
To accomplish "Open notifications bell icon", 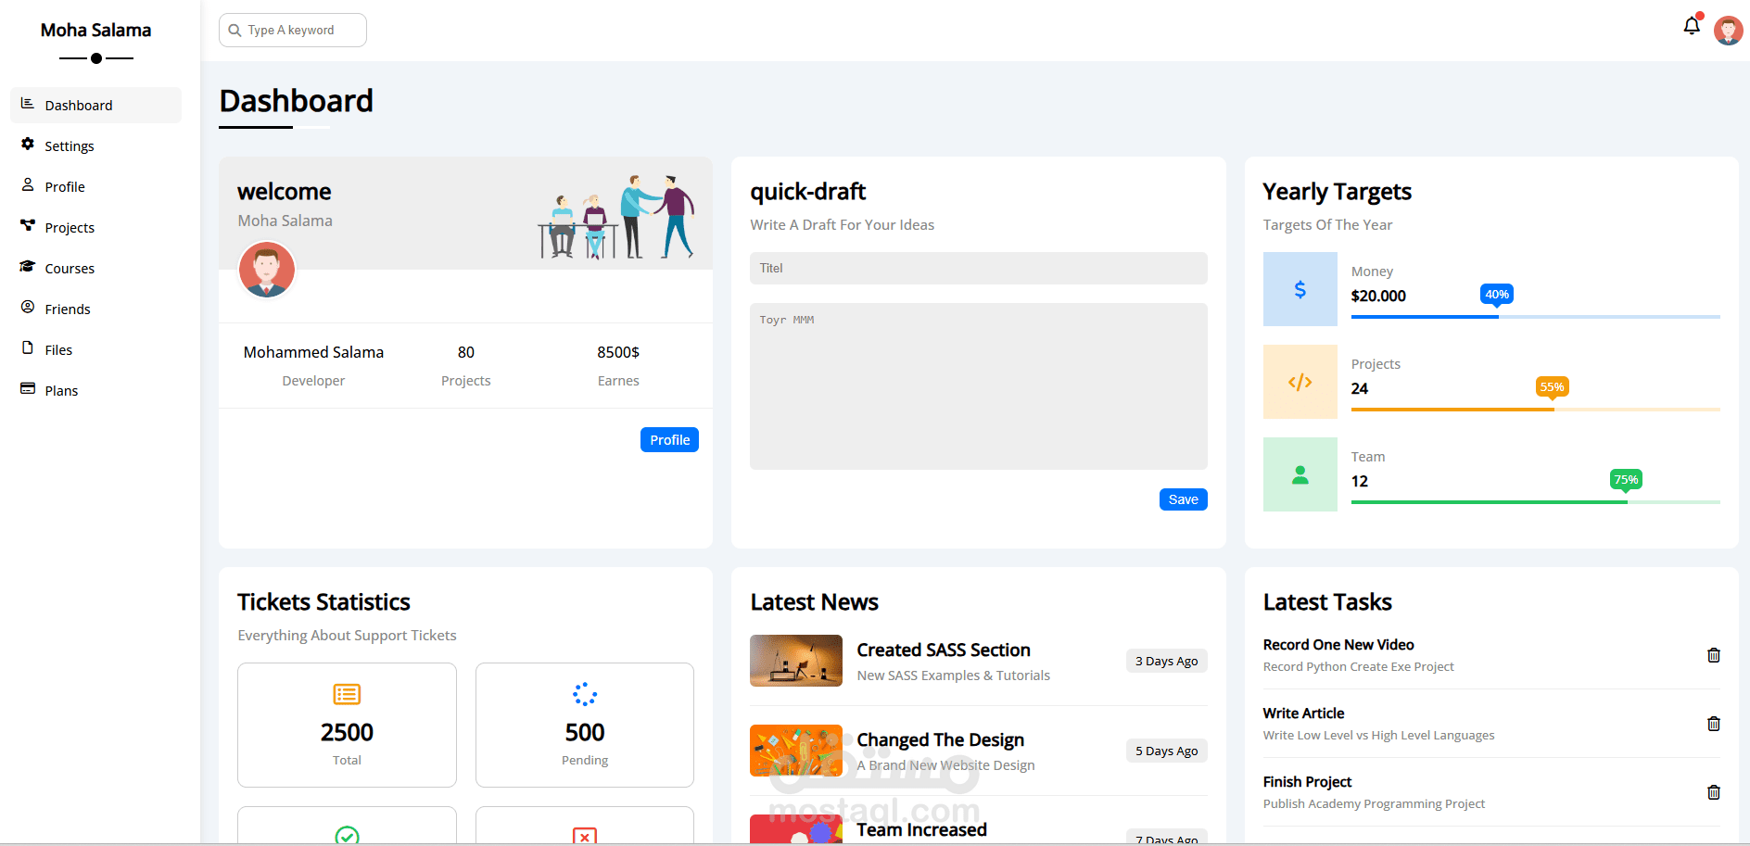I will (x=1692, y=26).
